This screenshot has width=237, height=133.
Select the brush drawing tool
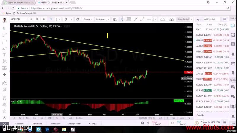[4, 48]
